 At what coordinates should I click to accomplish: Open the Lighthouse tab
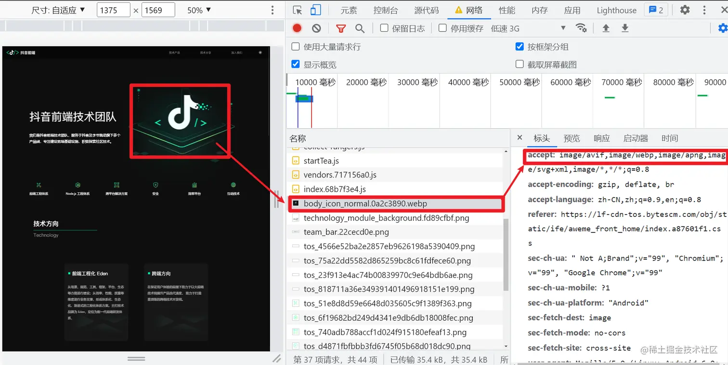(616, 10)
